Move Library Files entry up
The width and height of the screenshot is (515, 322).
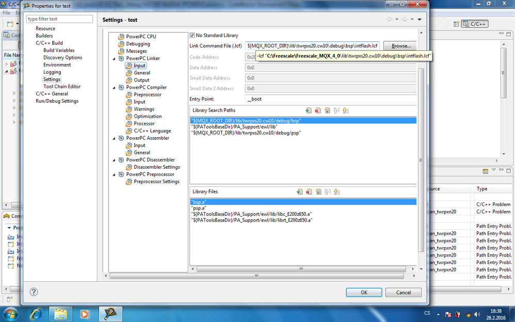327,191
